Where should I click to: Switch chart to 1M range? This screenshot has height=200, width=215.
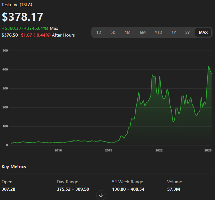[128, 33]
